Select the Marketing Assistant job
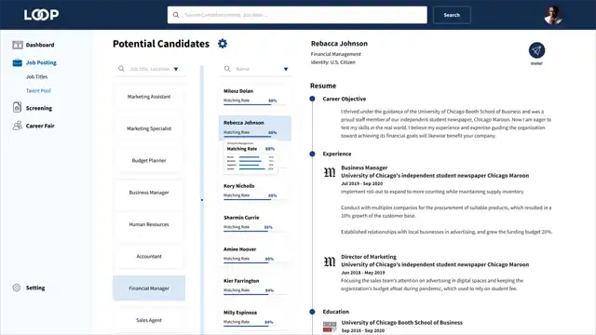Screen dimensions: 596x335 (x=149, y=97)
